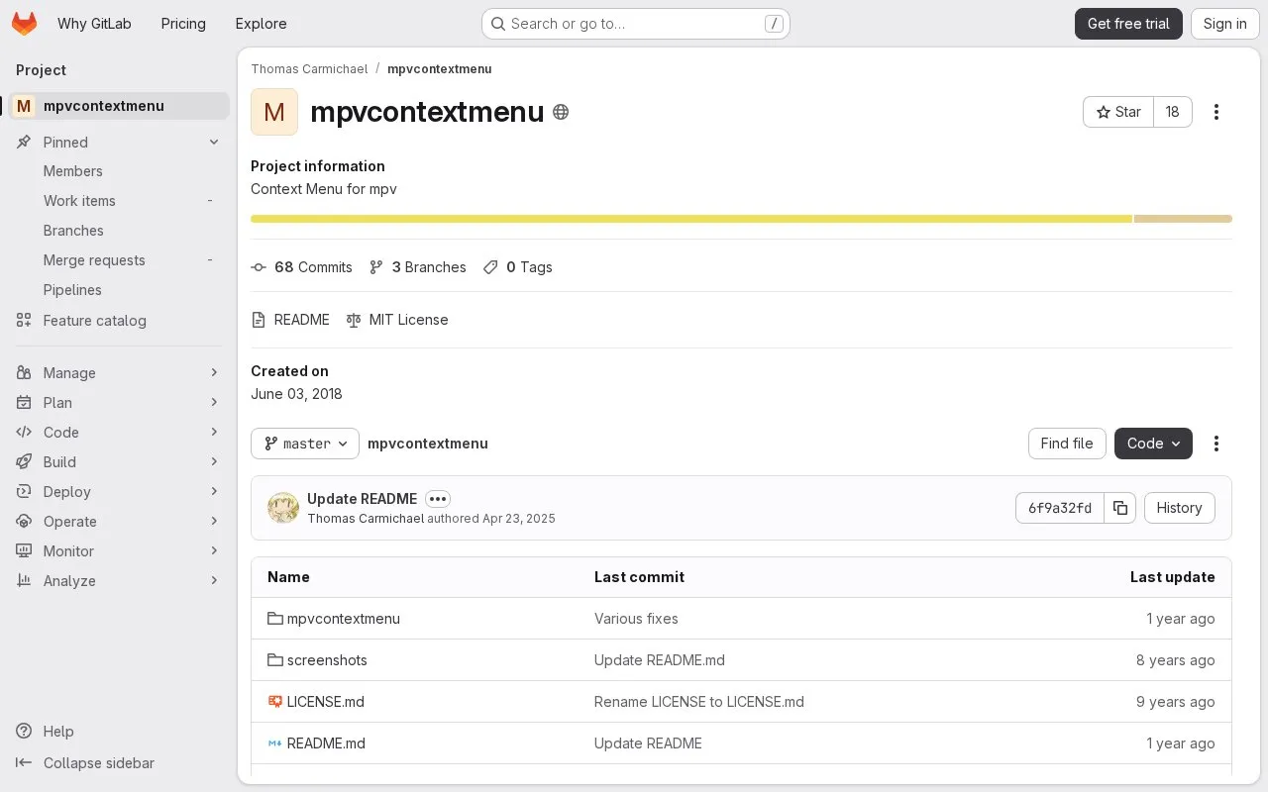Open the screenshots folder
This screenshot has width=1268, height=792.
pyautogui.click(x=327, y=660)
